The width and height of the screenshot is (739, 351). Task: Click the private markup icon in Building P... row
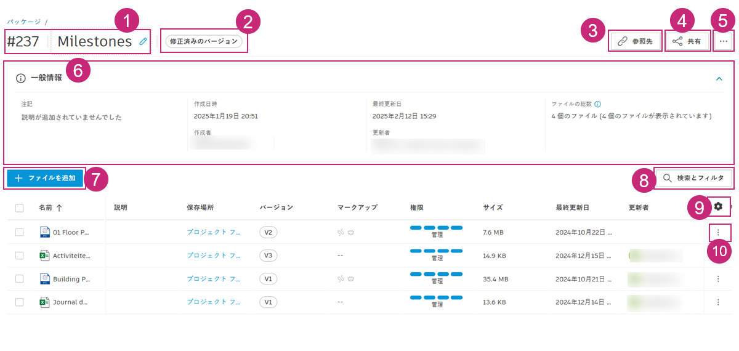point(341,279)
